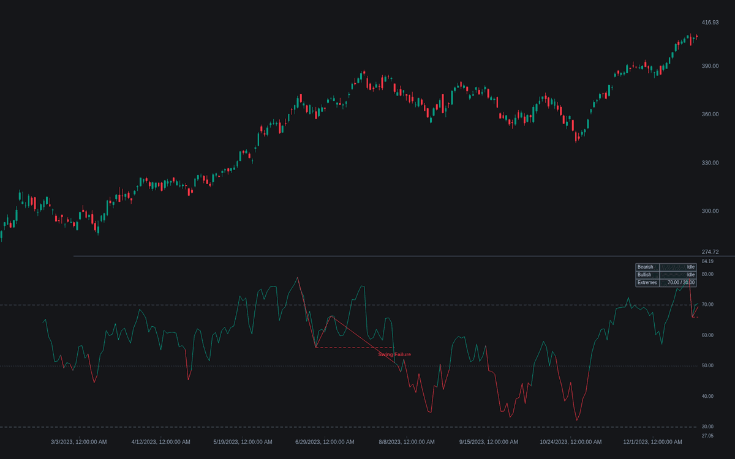The height and width of the screenshot is (459, 735).
Task: Click the 70.00 oscillator axis label
Action: [707, 305]
